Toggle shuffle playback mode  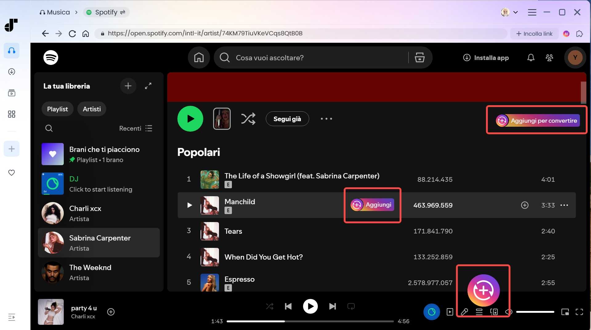coord(269,306)
